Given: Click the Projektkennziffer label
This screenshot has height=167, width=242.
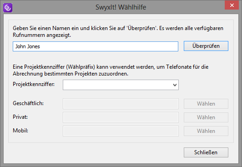Looking at the screenshot, I should click(34, 84).
